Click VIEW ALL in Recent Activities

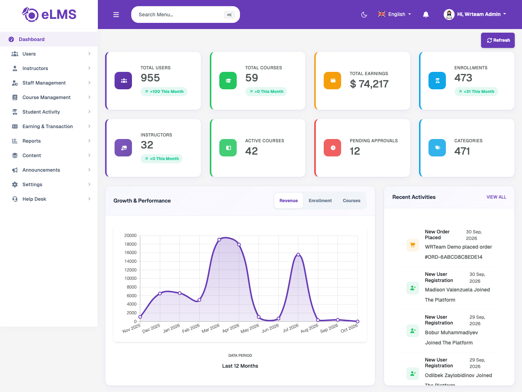tap(496, 197)
